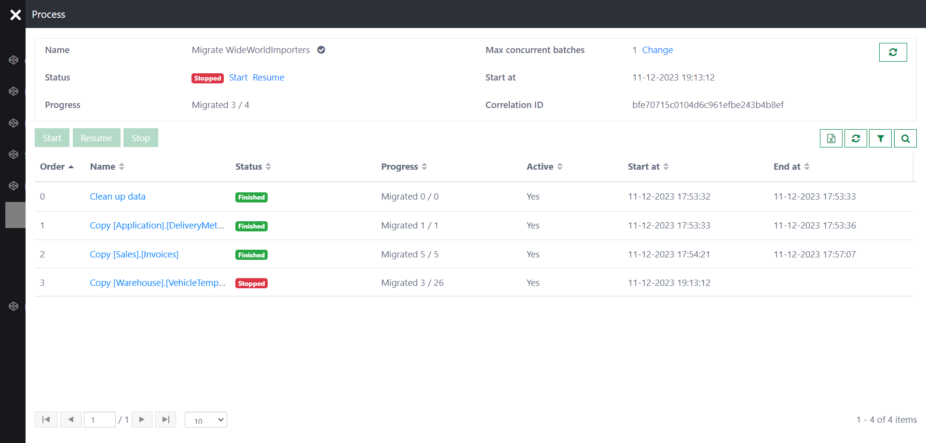This screenshot has width=926, height=443.
Task: Open the page size dropdown showing 10
Action: [206, 420]
